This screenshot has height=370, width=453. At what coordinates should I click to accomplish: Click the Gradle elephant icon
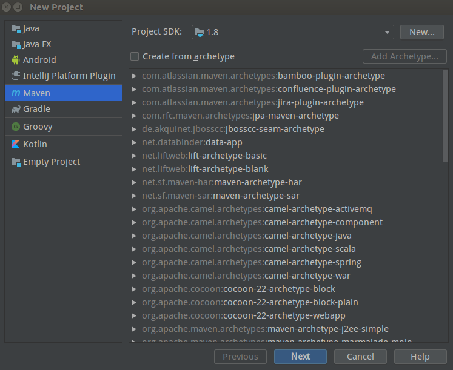16,109
